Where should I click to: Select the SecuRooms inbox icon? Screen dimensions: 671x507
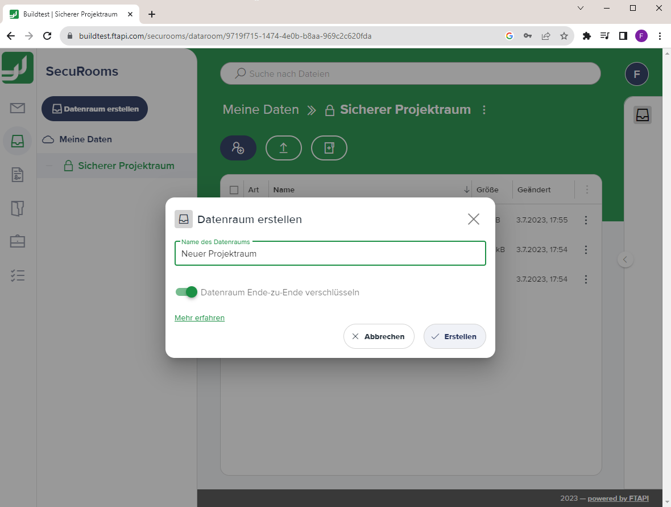pos(18,141)
